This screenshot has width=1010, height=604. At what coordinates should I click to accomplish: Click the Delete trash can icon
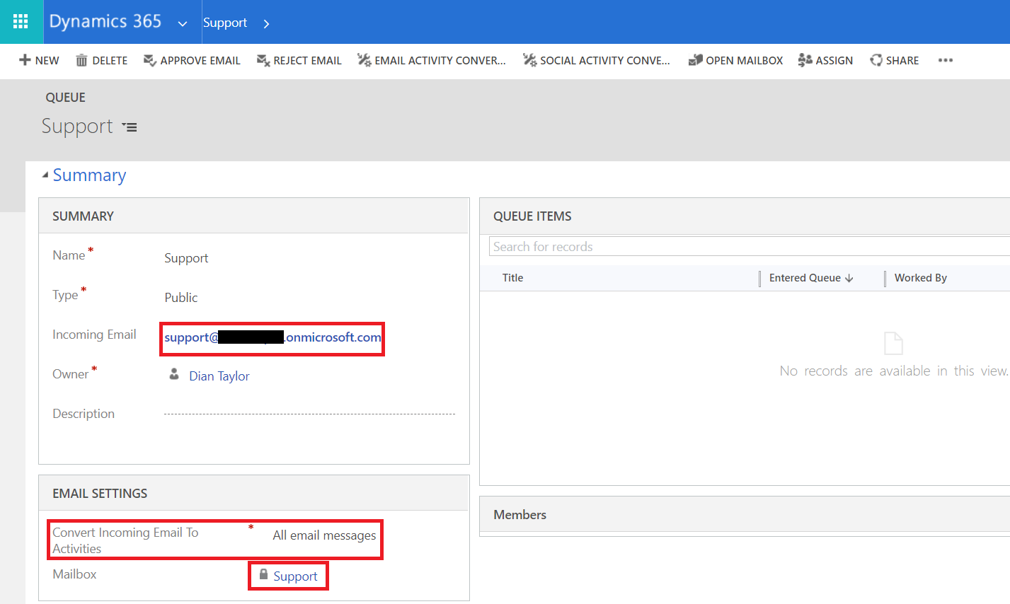coord(81,60)
